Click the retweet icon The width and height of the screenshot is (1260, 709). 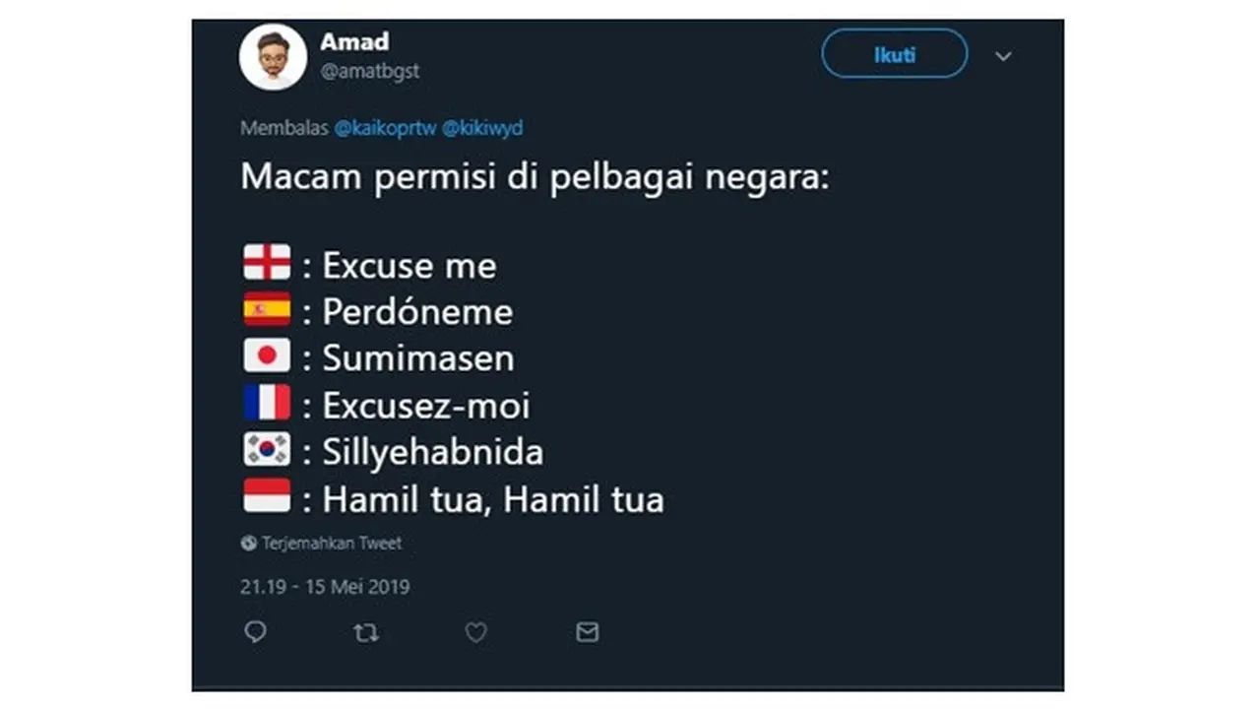click(366, 633)
